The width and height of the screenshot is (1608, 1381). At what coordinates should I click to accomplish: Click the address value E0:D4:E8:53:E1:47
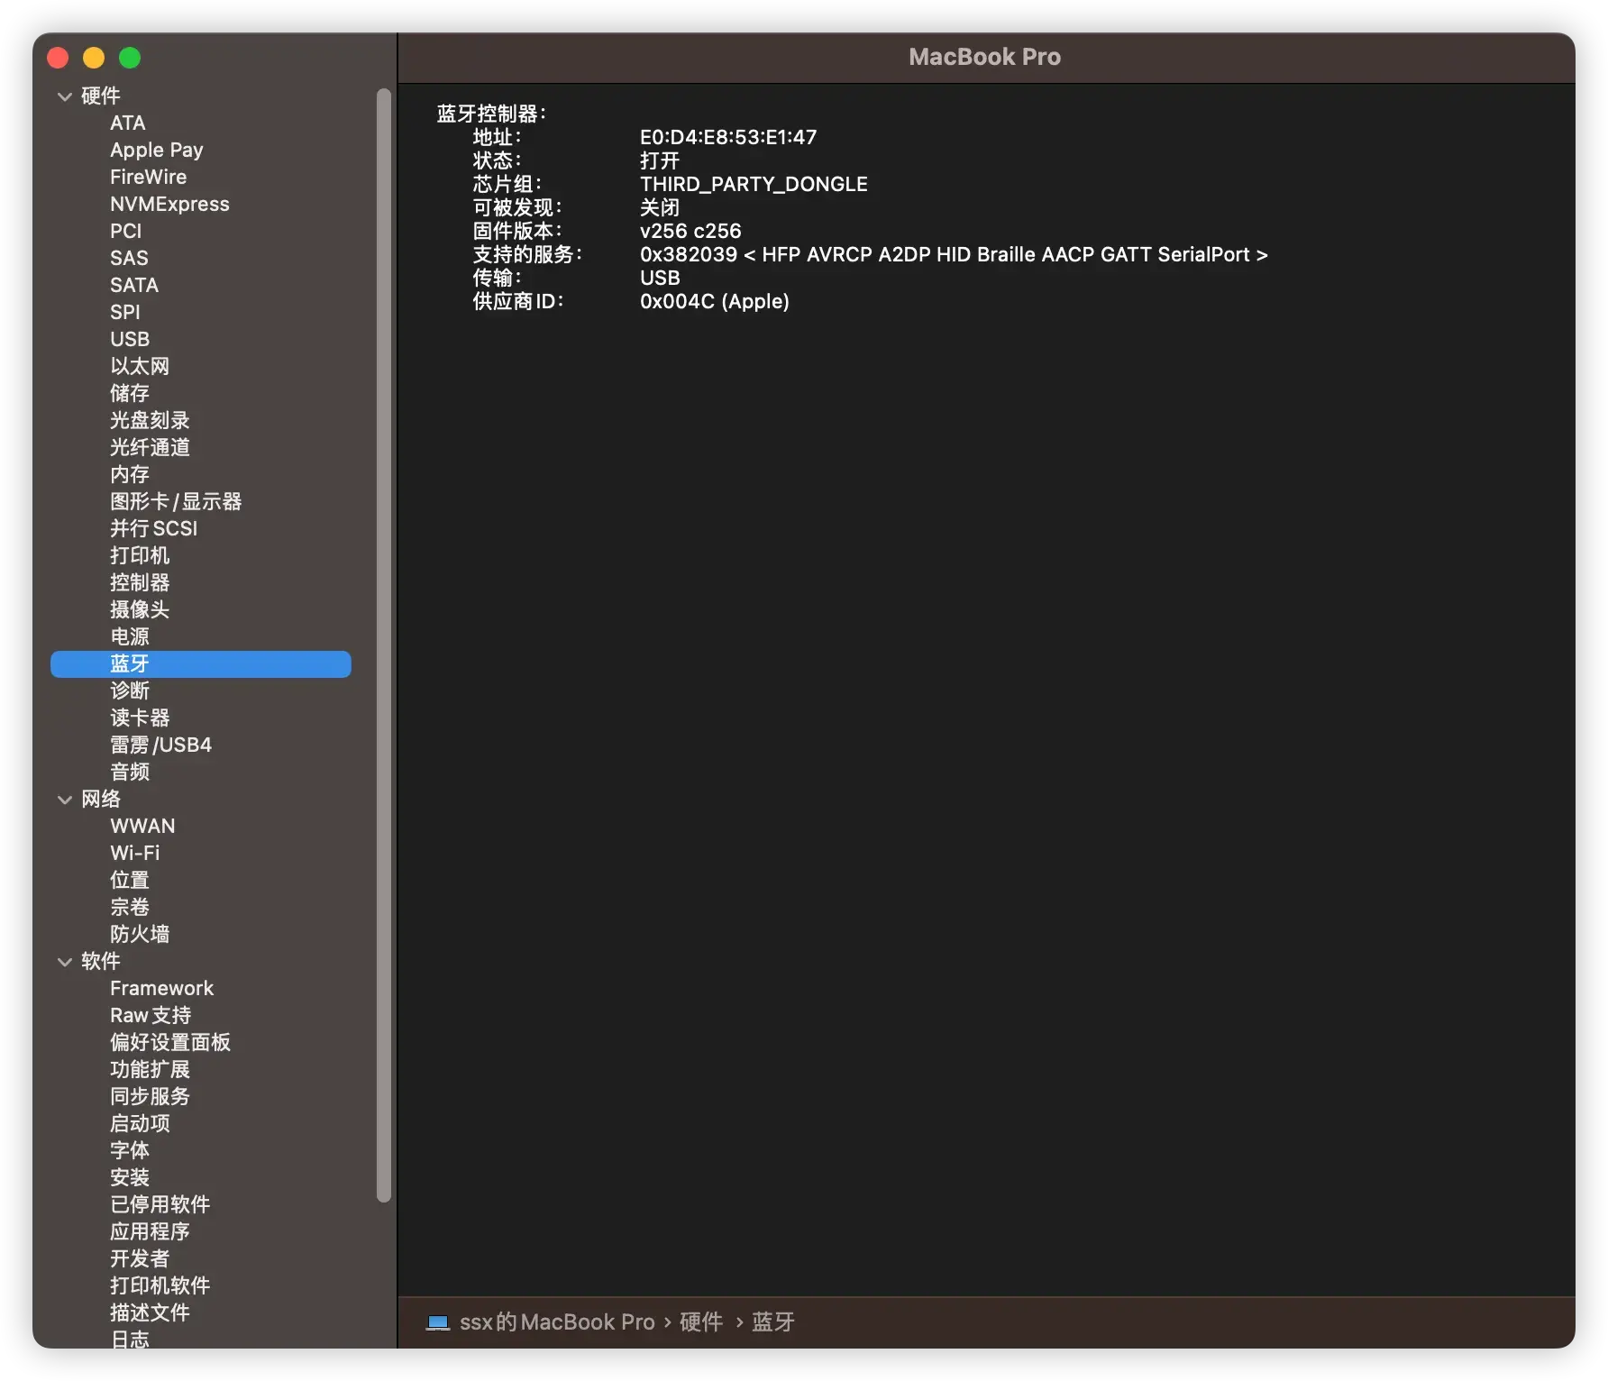(728, 137)
